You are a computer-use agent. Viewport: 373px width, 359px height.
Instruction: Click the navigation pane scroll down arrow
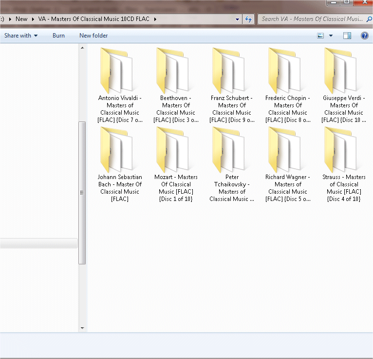tap(82, 328)
